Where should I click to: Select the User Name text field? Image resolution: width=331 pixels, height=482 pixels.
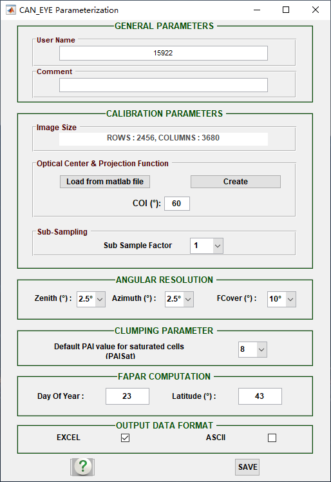(x=164, y=53)
